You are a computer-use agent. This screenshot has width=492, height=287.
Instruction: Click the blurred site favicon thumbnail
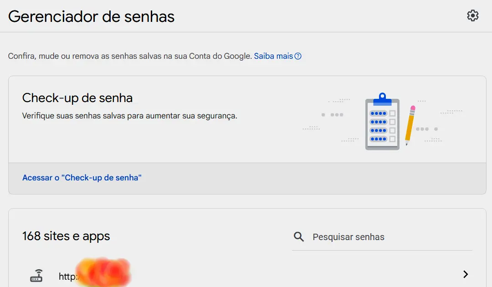[x=102, y=272]
